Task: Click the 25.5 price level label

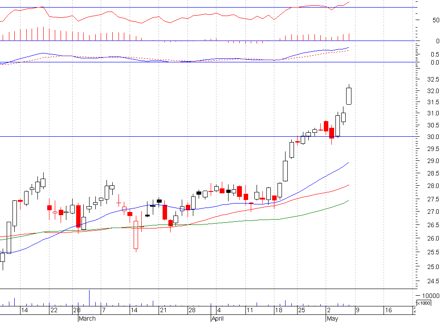Action: pyautogui.click(x=433, y=252)
